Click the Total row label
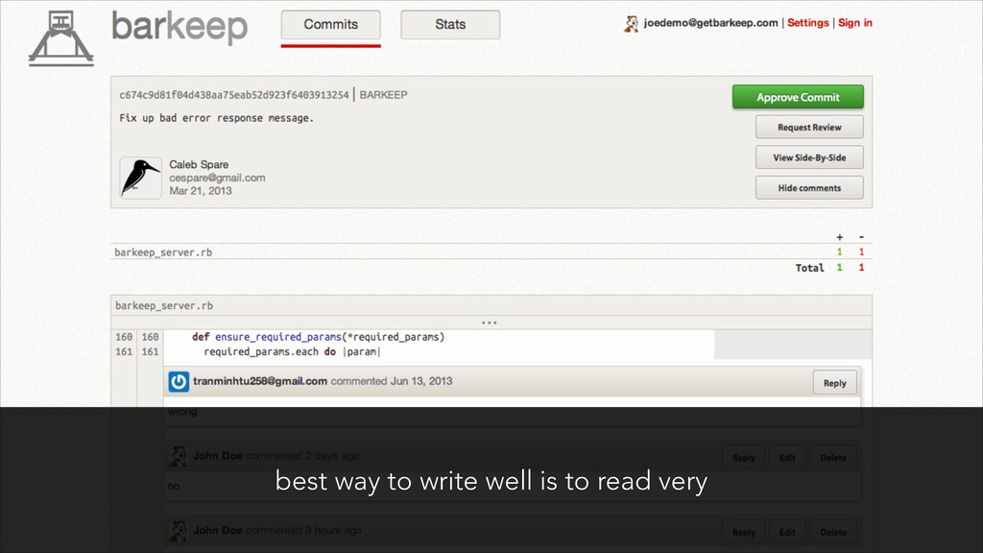Screen dimensions: 983x553 click(x=809, y=268)
